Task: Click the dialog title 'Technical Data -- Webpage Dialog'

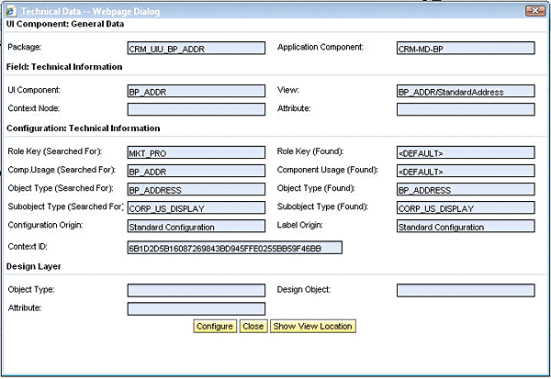Action: click(x=90, y=12)
